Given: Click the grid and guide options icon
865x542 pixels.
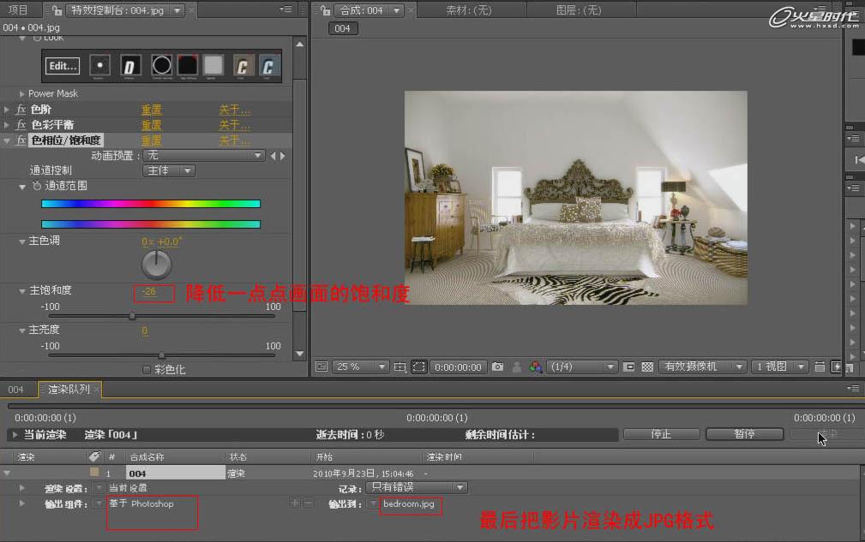Looking at the screenshot, I should (x=400, y=366).
